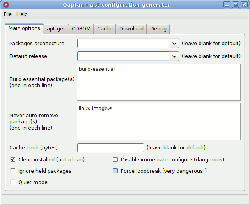This screenshot has width=250, height=205.
Task: Enable Ignore held packages checkbox
Action: coord(13,171)
